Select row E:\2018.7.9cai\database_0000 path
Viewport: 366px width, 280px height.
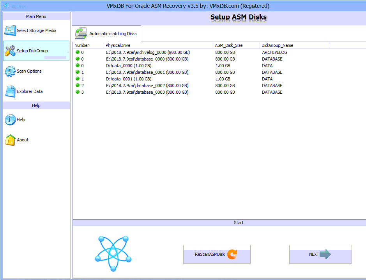point(147,59)
